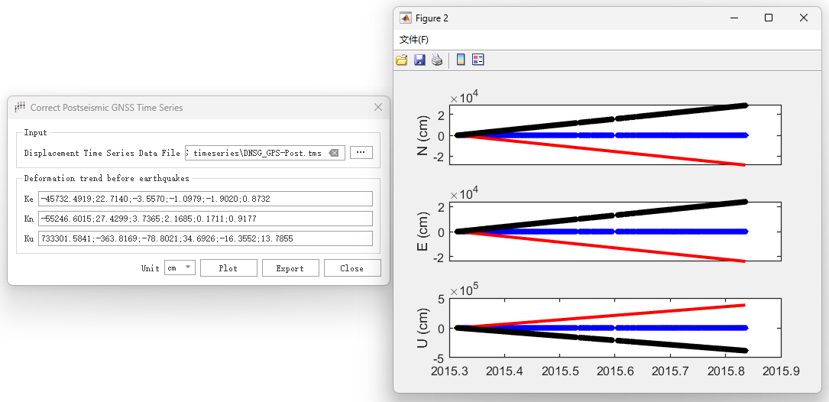Insert legend using the toolbar icon

coord(478,60)
